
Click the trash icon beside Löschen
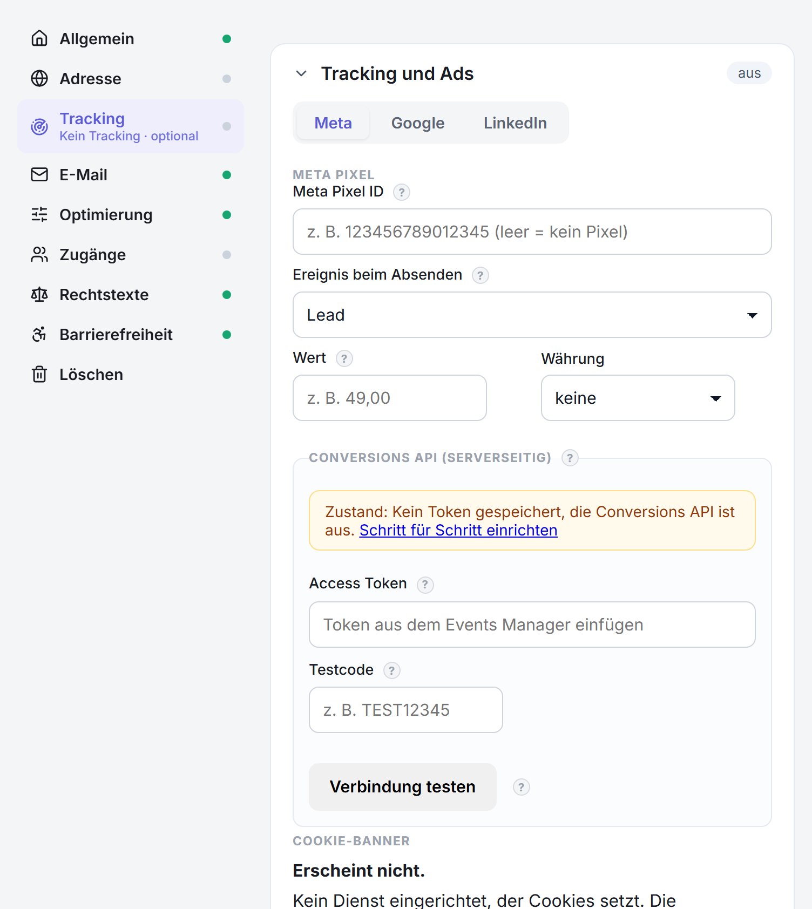click(x=39, y=375)
